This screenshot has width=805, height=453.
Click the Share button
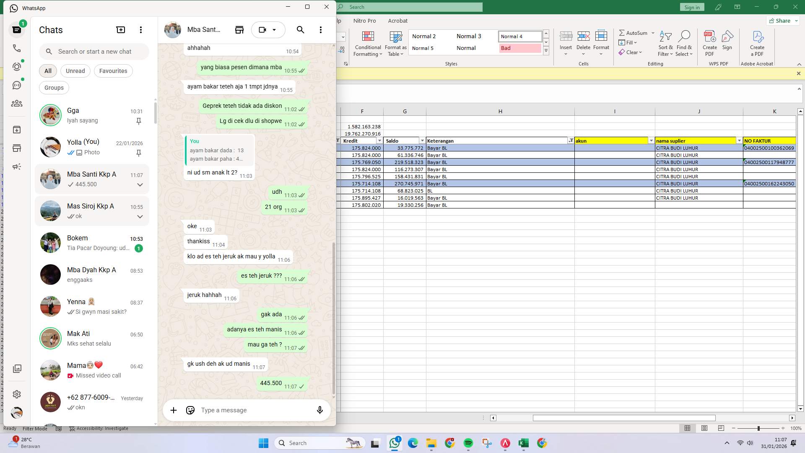click(x=782, y=21)
